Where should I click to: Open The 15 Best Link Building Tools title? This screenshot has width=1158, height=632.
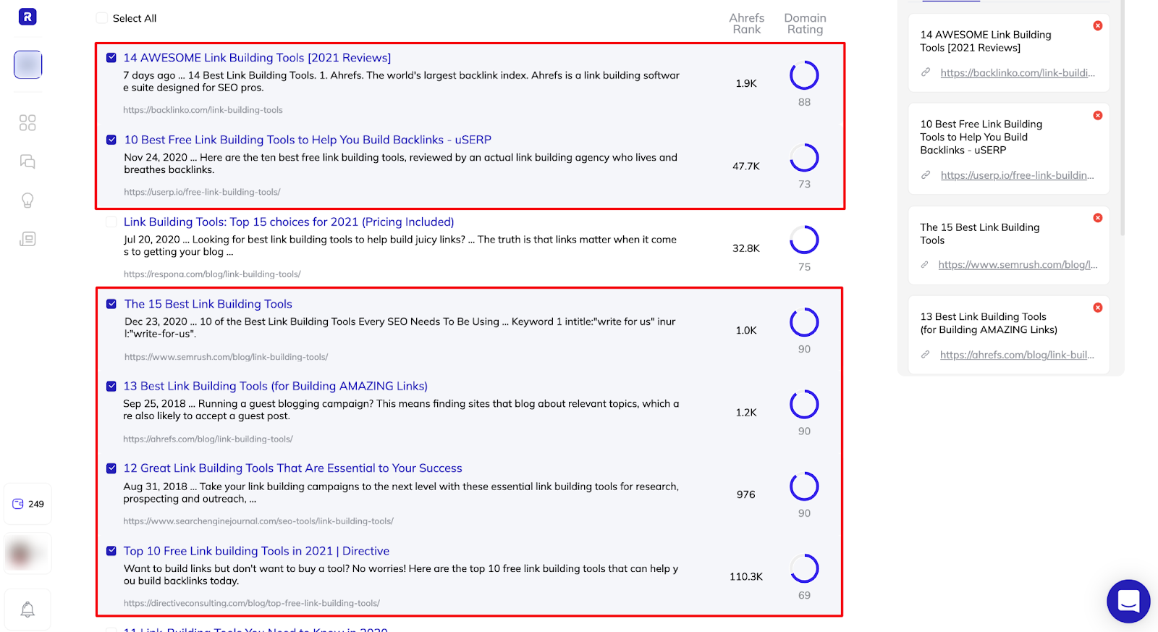point(208,304)
